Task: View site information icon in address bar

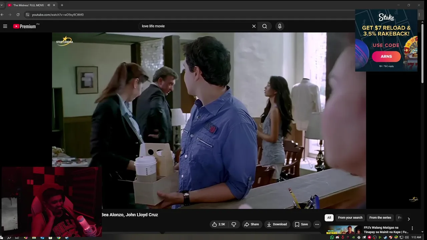Action: [28, 15]
